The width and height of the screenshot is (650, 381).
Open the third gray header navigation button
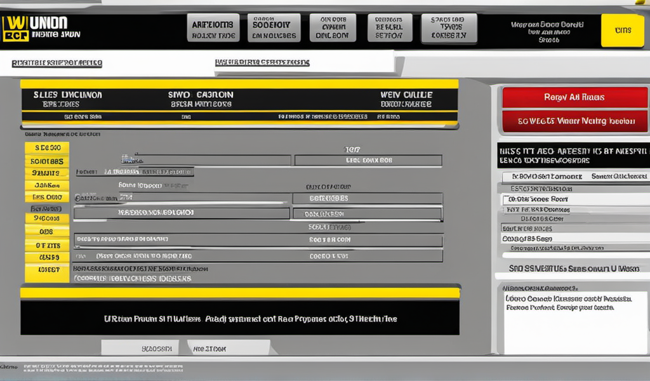(333, 28)
